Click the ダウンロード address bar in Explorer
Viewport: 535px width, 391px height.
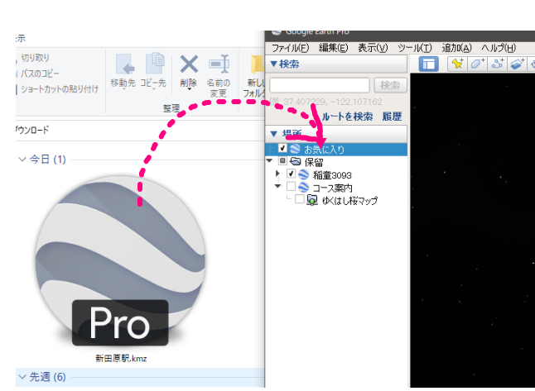click(140, 130)
